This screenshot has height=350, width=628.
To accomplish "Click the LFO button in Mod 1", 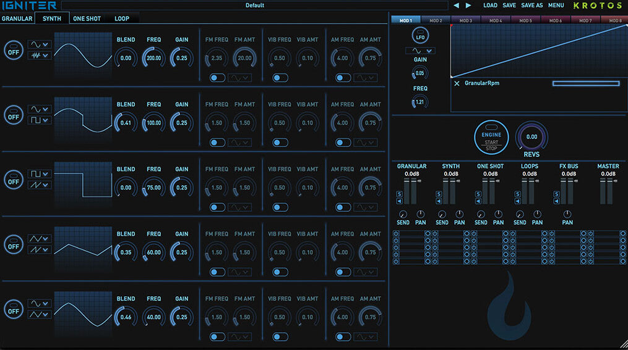I will pyautogui.click(x=420, y=36).
